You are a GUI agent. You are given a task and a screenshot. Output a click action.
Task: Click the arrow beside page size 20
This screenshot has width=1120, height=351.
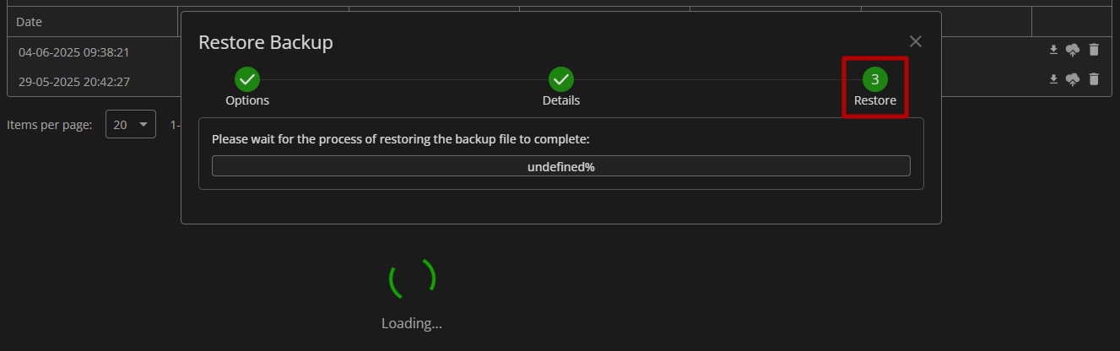click(x=143, y=125)
